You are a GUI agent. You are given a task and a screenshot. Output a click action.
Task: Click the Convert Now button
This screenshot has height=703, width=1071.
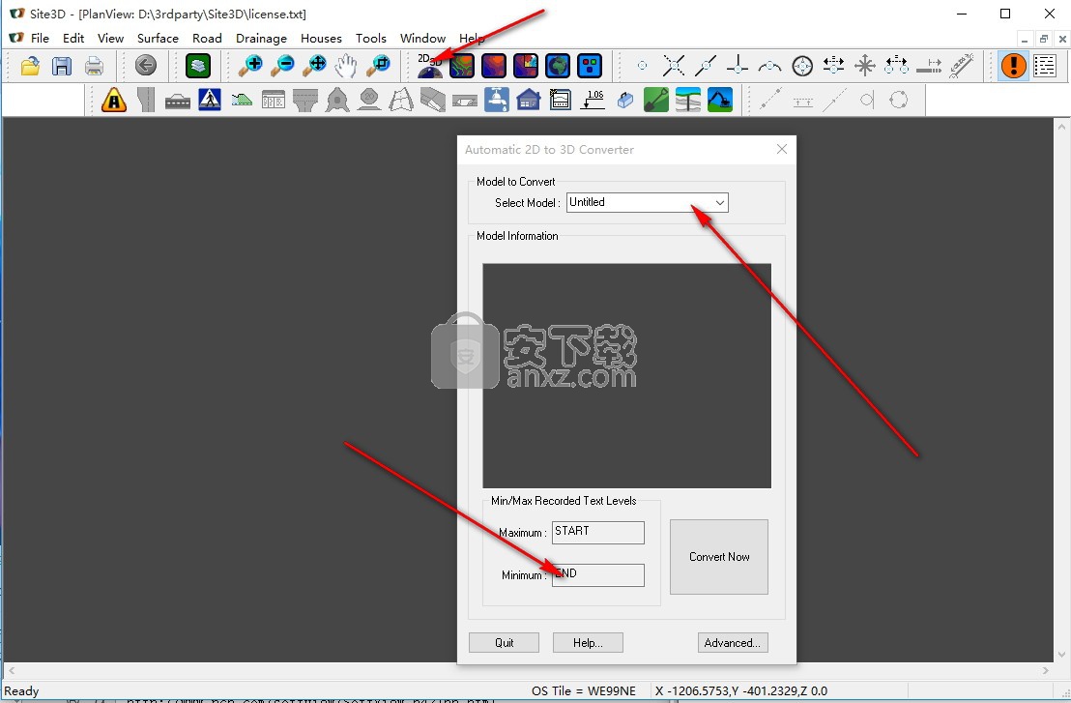point(718,557)
